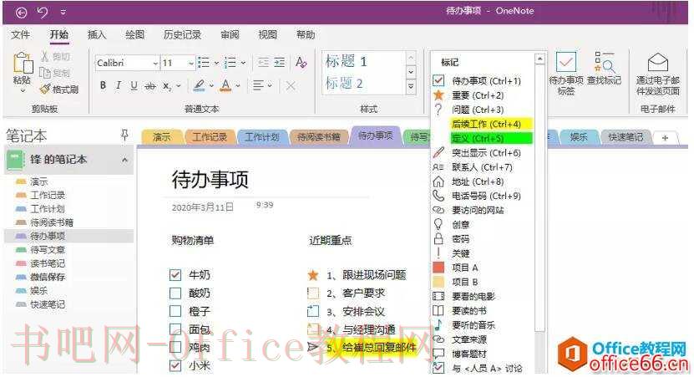Viewport: 694px width, 377px height.
Task: Toggle Underline formatting
Action: pyautogui.click(x=134, y=85)
